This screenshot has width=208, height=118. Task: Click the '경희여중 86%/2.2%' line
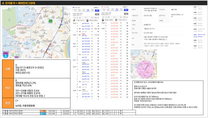tap(26, 83)
